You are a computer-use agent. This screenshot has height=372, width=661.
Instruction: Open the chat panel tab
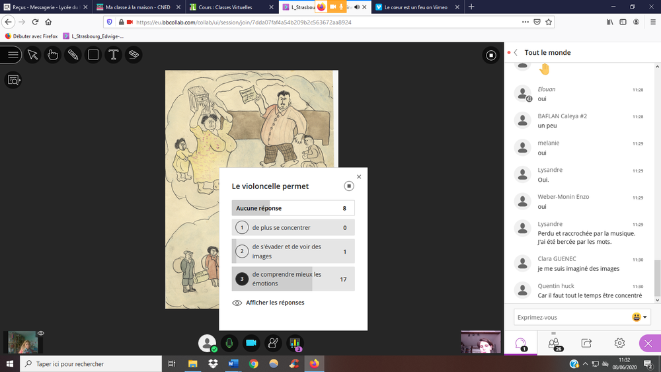coord(521,344)
